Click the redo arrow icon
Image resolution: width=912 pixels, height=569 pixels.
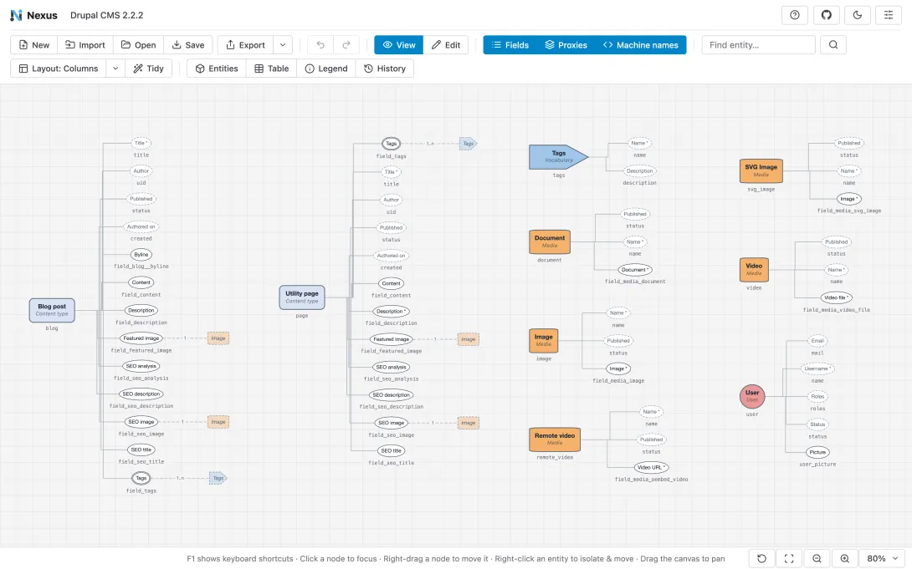[346, 45]
